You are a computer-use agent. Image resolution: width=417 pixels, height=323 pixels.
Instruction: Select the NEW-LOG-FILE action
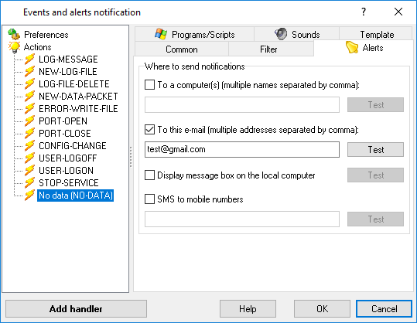point(68,71)
